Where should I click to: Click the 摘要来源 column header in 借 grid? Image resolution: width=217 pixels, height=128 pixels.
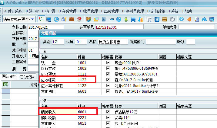click(x=197, y=57)
